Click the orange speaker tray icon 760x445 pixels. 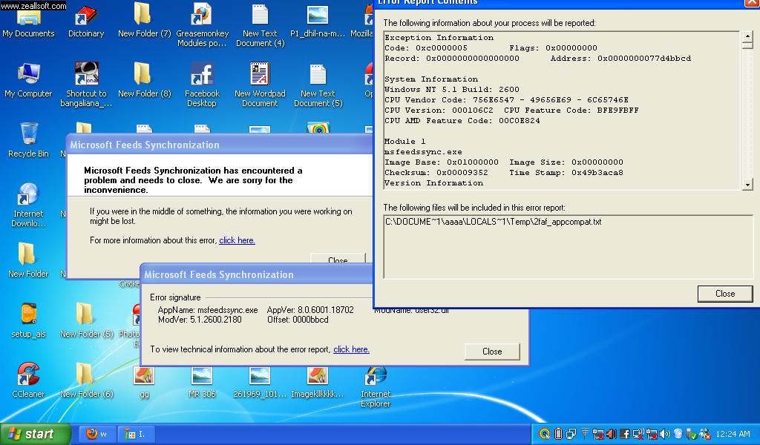point(612,434)
